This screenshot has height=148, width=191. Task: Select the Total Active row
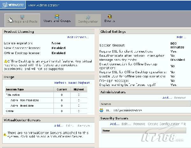46,95
